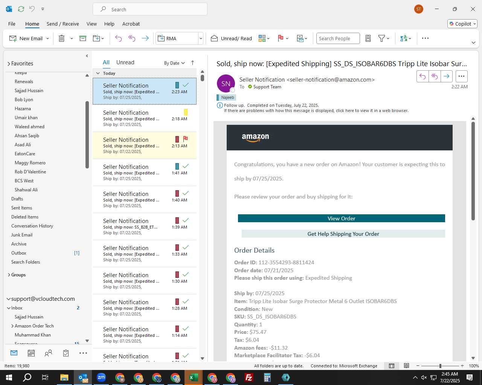Toggle Unread/Read on selected message
Viewport: 482px width, 385px height.
click(x=231, y=38)
